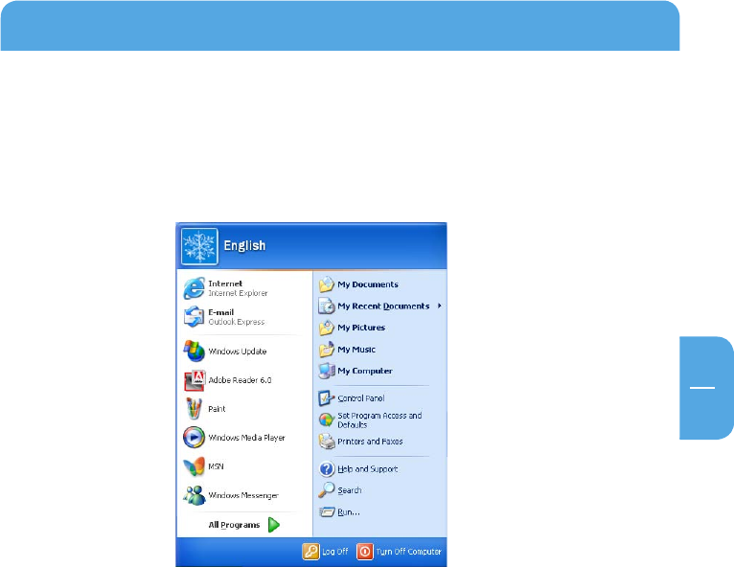The width and height of the screenshot is (734, 567).
Task: Click the Paint label text
Action: [217, 409]
